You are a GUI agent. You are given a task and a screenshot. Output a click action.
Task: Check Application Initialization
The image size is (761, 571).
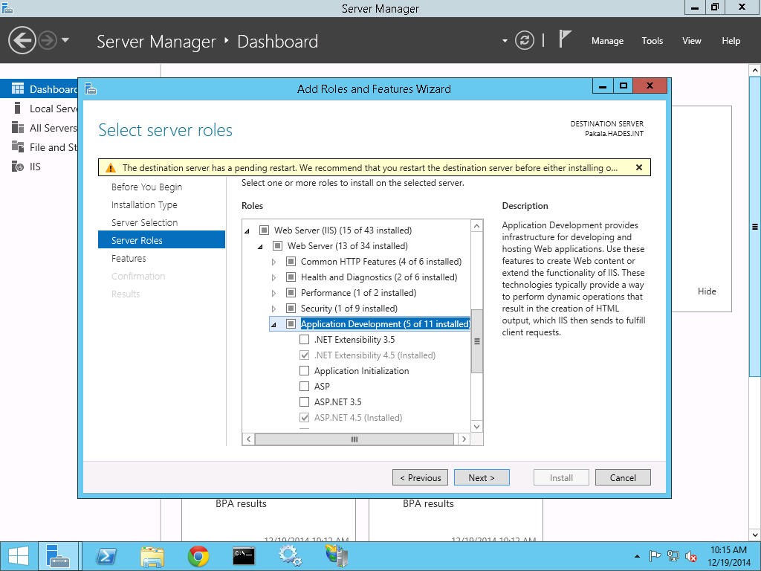pyautogui.click(x=304, y=370)
